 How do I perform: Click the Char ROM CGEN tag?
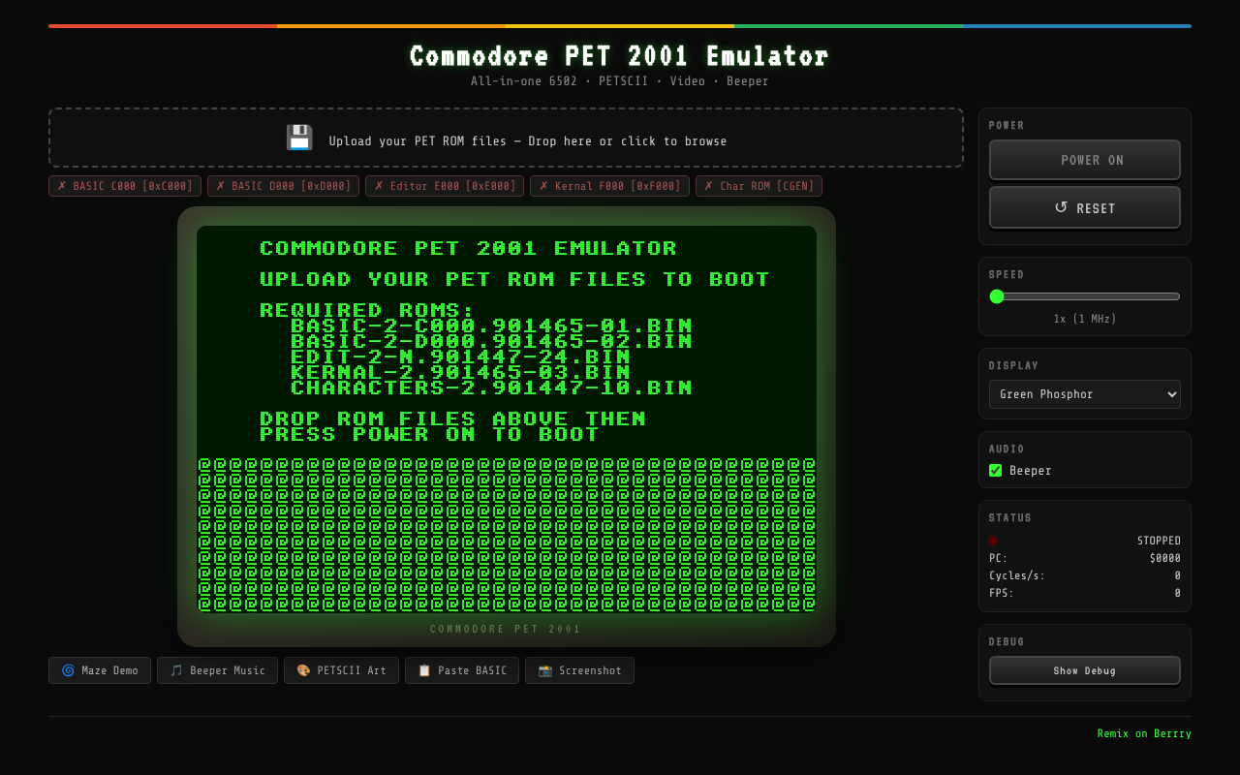point(759,186)
